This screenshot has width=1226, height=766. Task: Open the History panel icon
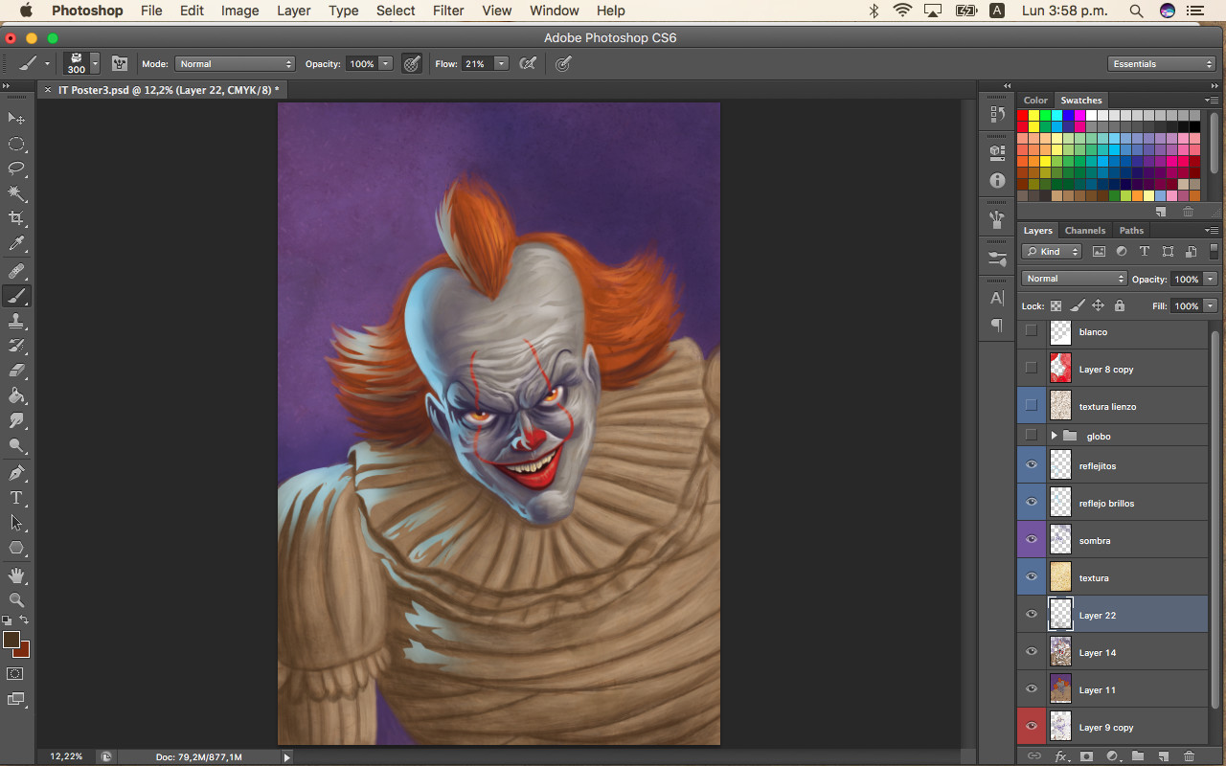(x=997, y=115)
